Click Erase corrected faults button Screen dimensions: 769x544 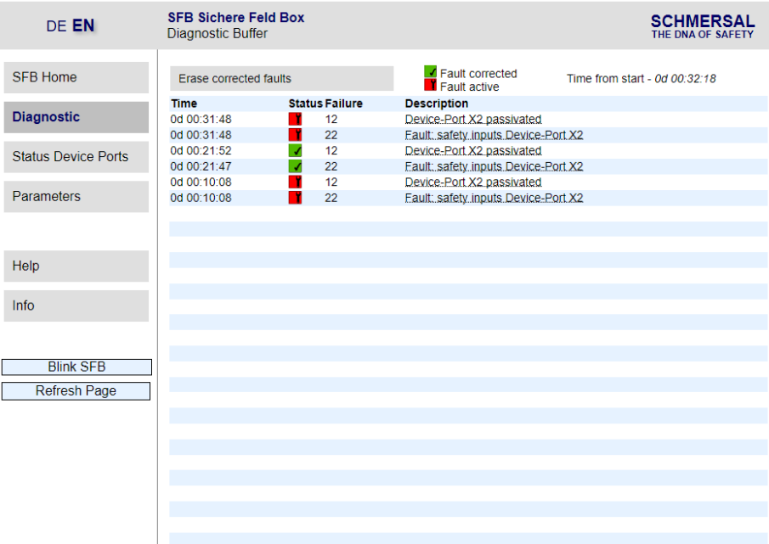[x=281, y=78]
